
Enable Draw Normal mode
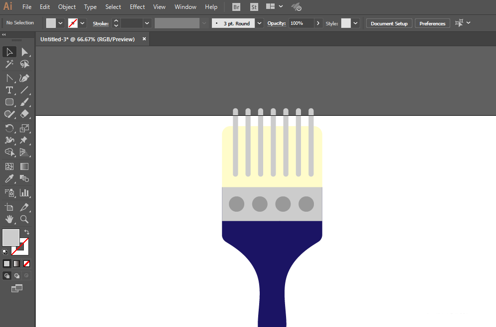coord(6,276)
